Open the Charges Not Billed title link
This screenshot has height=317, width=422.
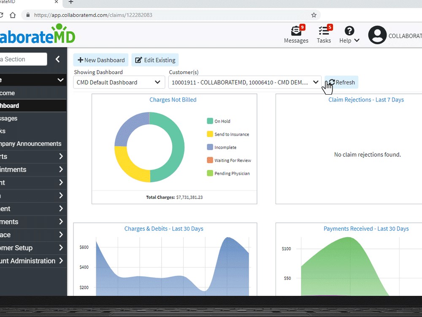173,100
